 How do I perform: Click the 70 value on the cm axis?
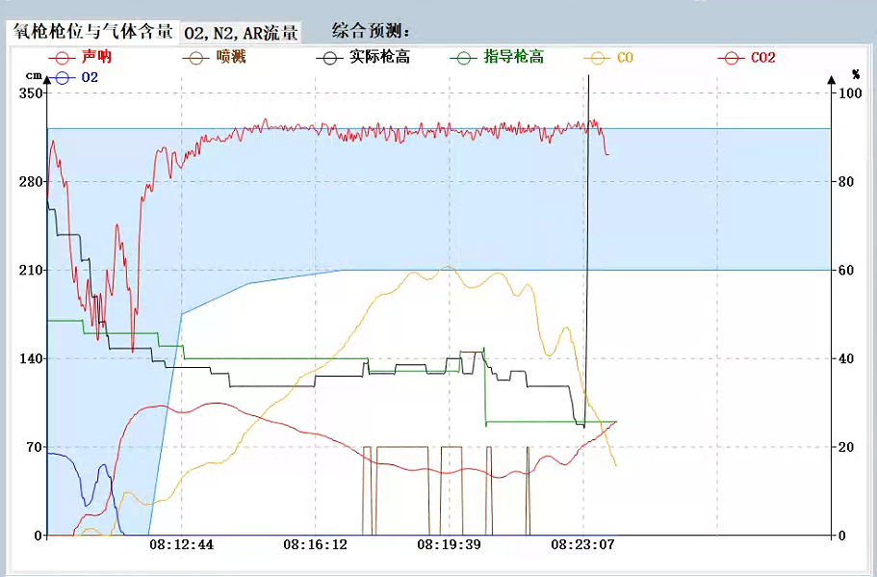[x=35, y=447]
